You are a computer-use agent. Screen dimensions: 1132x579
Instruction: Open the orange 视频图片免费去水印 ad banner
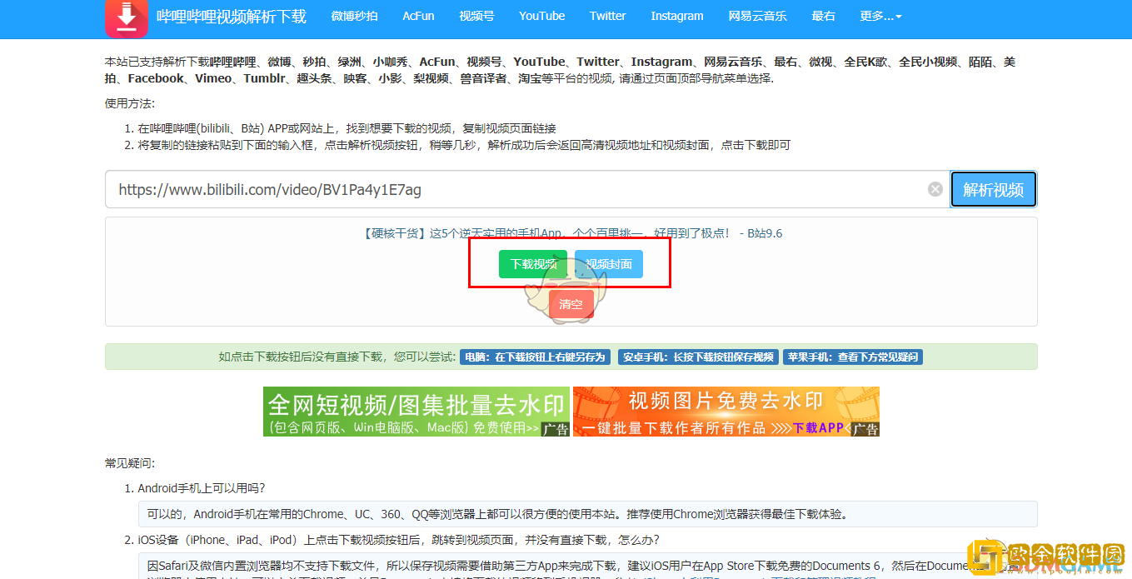pos(726,412)
